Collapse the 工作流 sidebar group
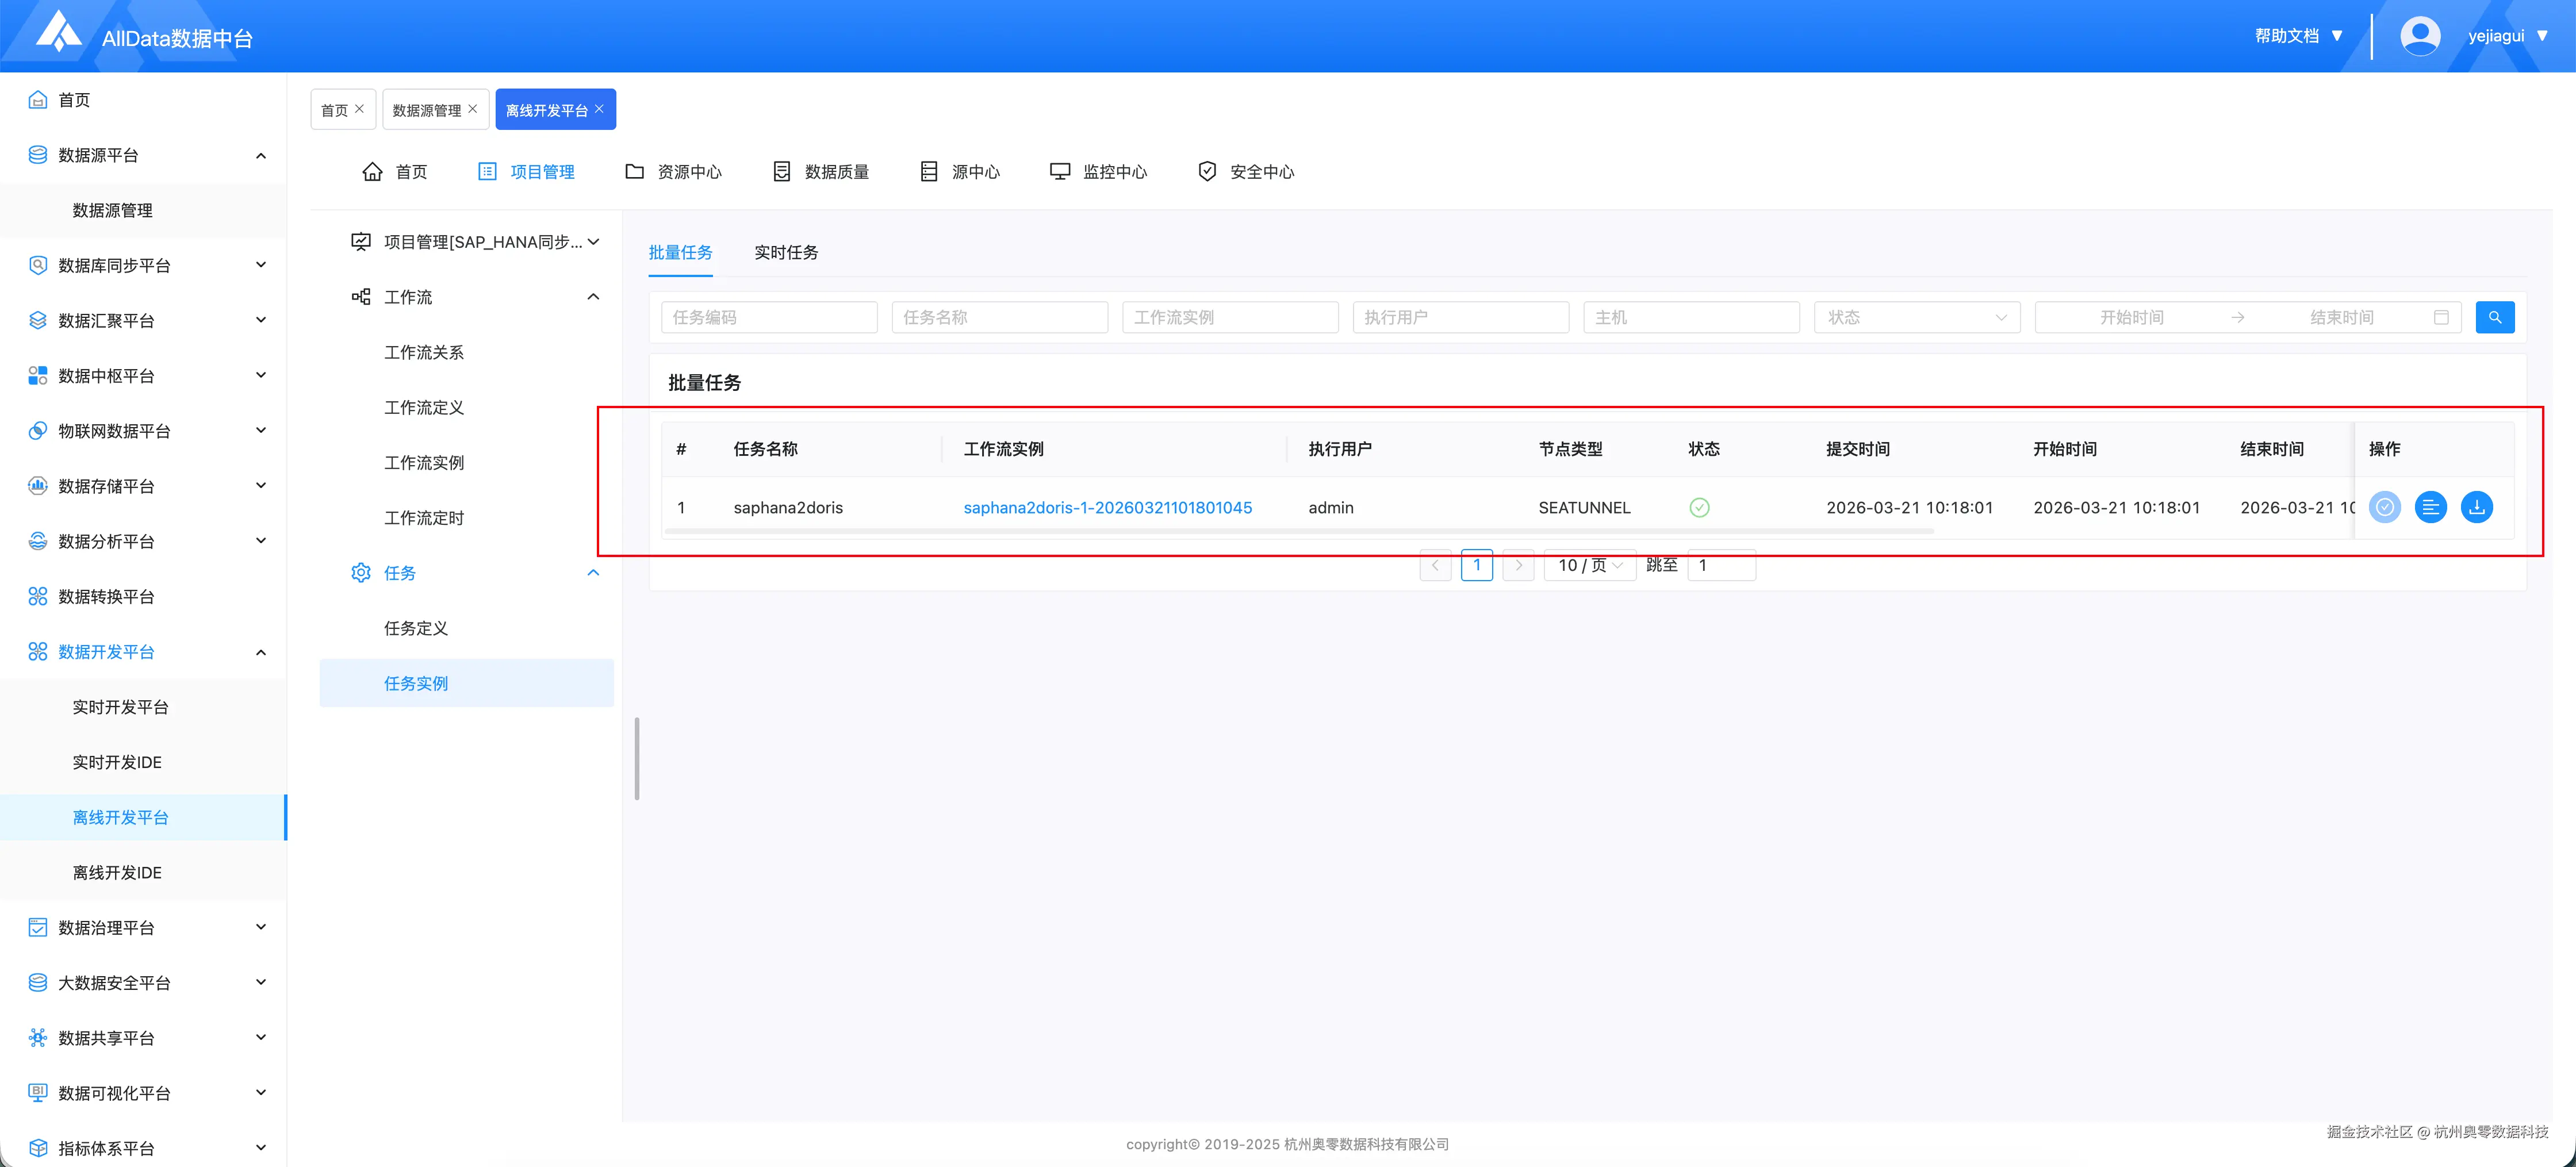Screen dimensions: 2576x1167 pyautogui.click(x=593, y=297)
